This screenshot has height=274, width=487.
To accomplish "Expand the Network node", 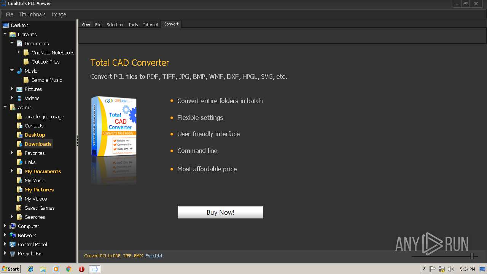I will click(x=5, y=235).
